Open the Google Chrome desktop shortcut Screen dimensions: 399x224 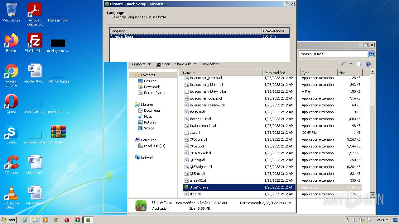[x=11, y=76]
